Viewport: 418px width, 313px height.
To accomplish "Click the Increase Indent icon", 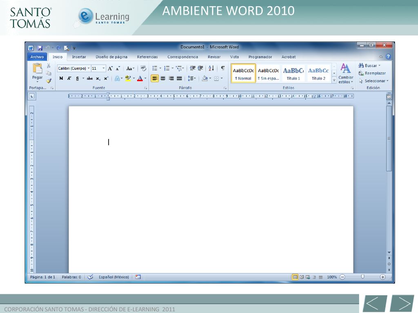I will tap(200, 68).
